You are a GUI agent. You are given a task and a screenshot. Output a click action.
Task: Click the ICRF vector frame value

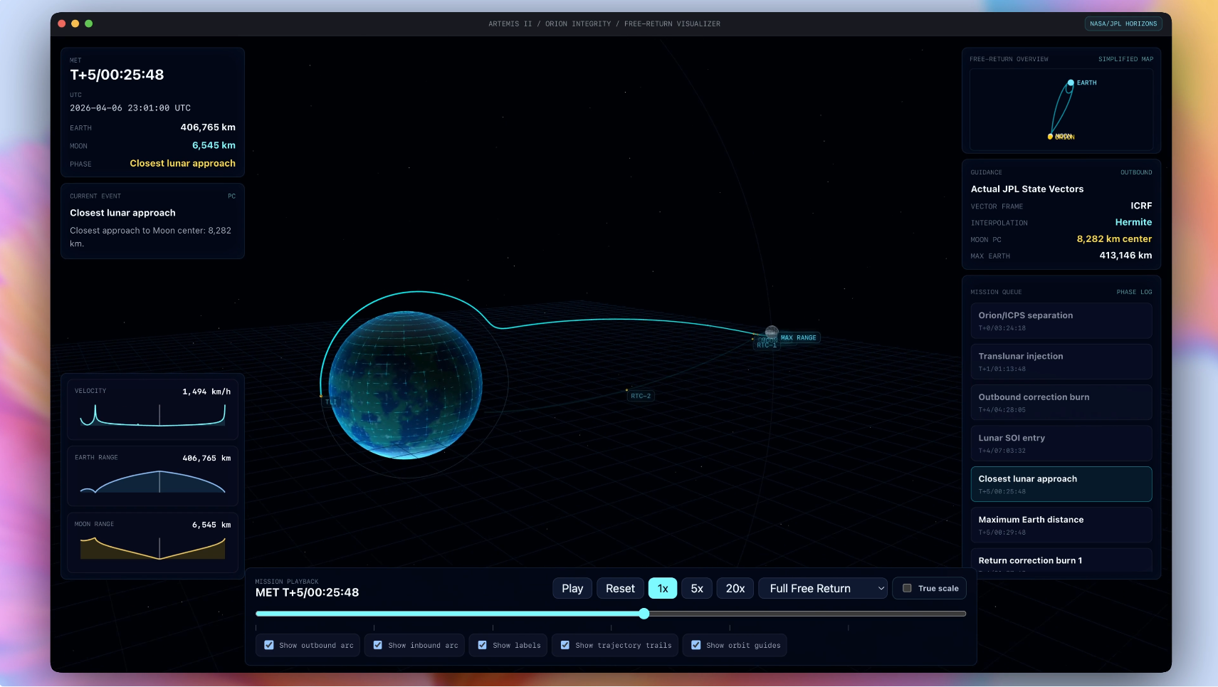[1141, 206]
